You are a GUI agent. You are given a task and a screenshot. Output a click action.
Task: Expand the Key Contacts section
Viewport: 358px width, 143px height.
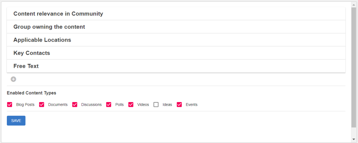(x=176, y=53)
